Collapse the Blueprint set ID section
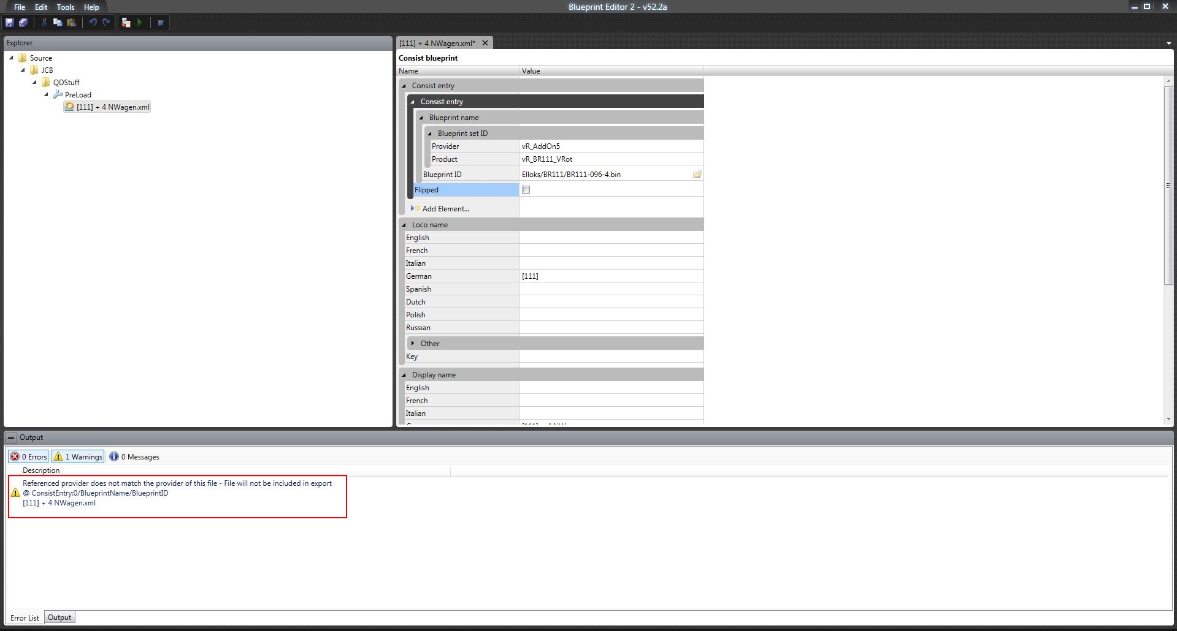The height and width of the screenshot is (631, 1177). click(x=430, y=134)
